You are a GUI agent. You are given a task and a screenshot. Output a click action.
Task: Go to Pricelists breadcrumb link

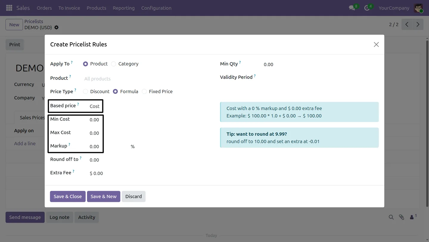pyautogui.click(x=34, y=21)
